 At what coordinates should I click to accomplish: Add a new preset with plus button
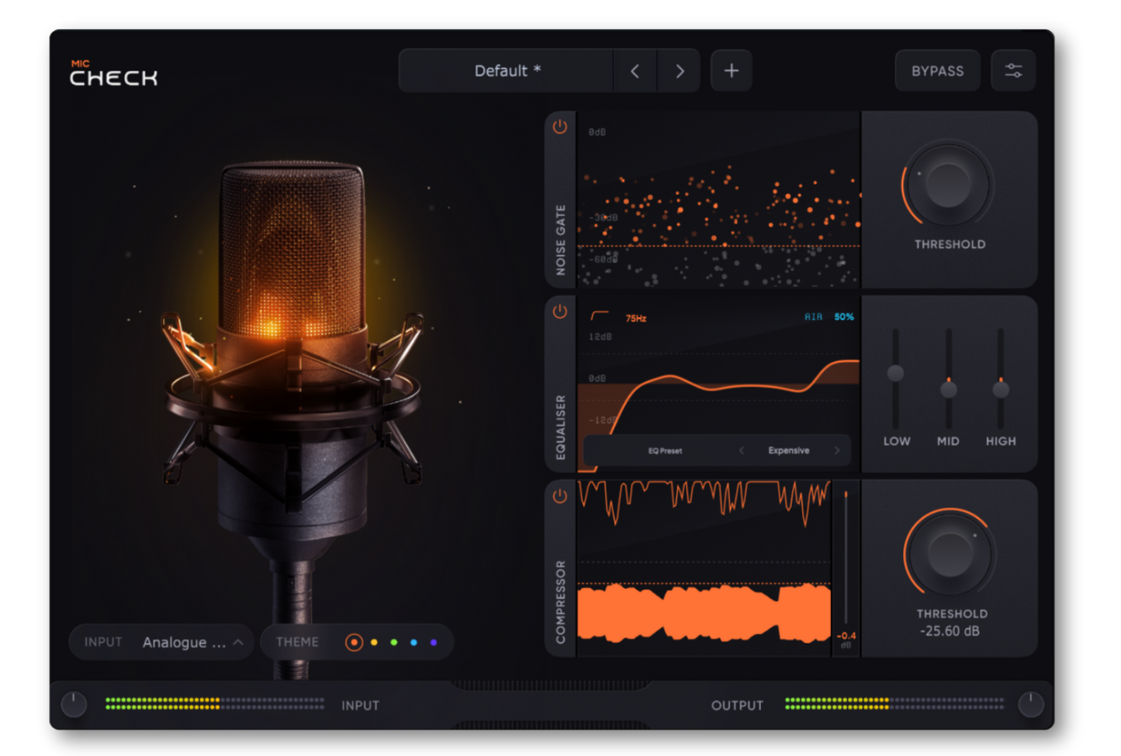point(731,71)
